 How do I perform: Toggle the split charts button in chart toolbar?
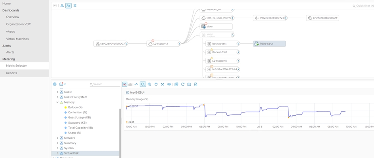[124, 84]
